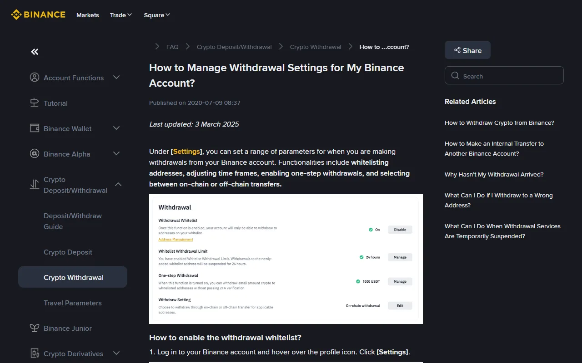Click the Binance logo
The image size is (582, 363).
point(38,15)
